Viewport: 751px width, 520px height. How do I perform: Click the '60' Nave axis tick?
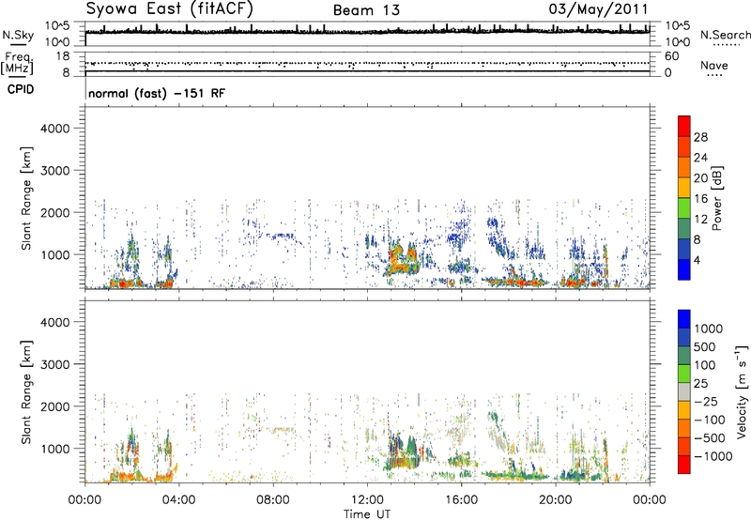[671, 56]
